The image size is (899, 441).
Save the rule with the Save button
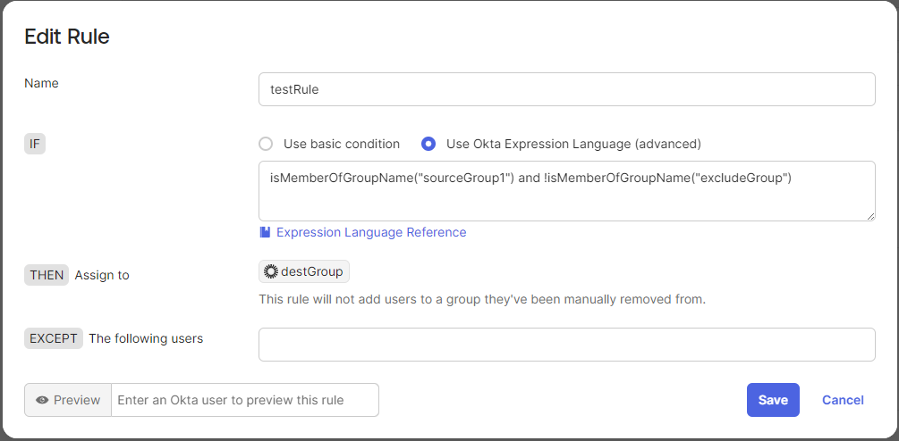click(773, 400)
